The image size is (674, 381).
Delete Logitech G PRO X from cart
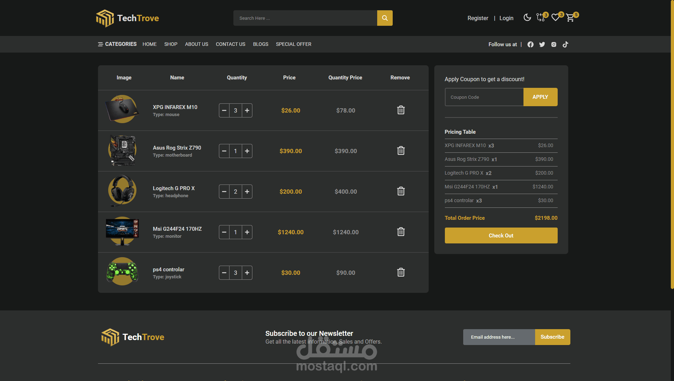click(401, 191)
